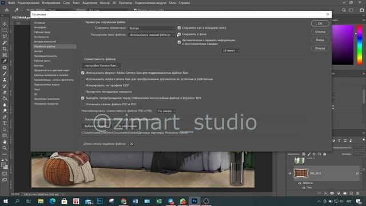366x206 pixels.
Task: Click the 'Назад' button
Action: coord(320,40)
